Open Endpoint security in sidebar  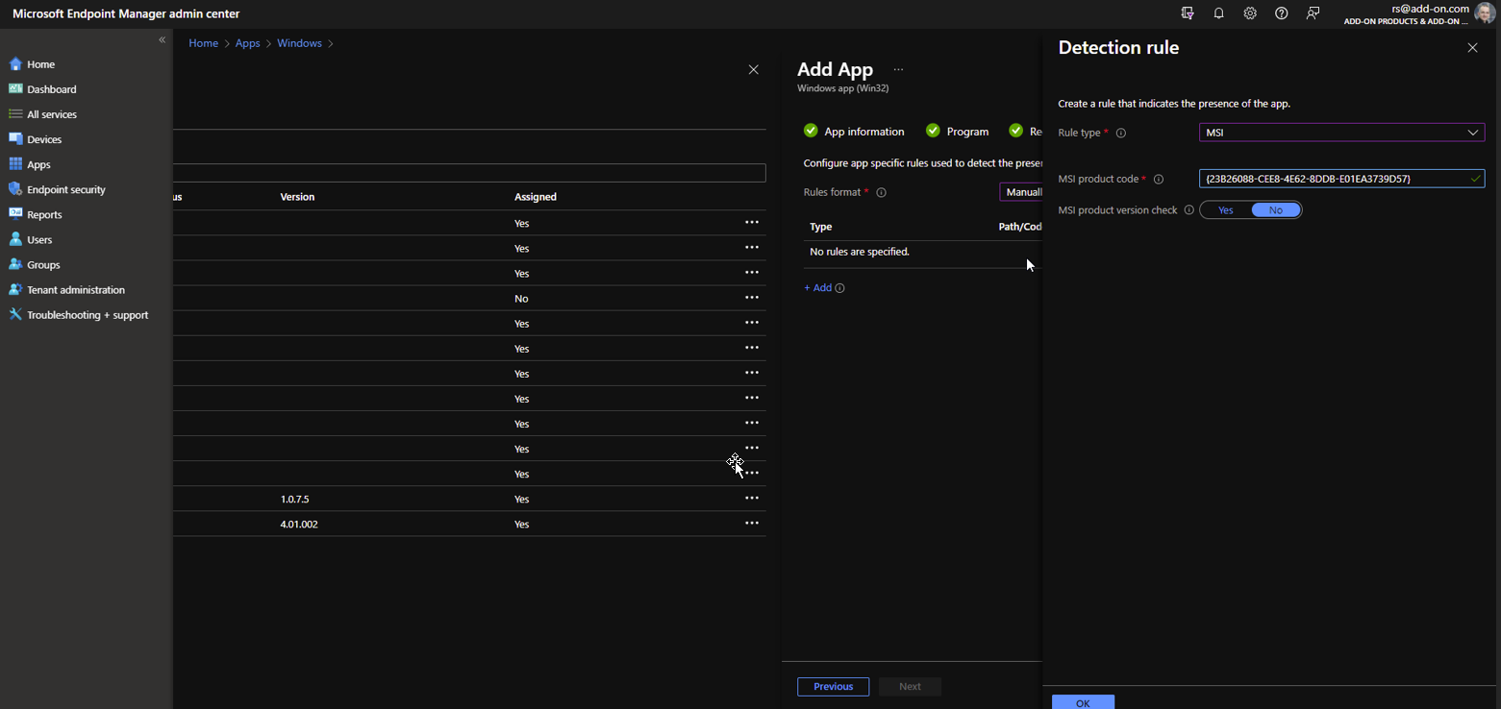click(x=66, y=189)
